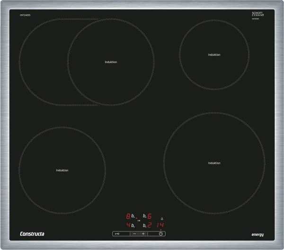The image size is (284, 250).
Task: Click the Constructa brand logo
Action: [x=32, y=234]
